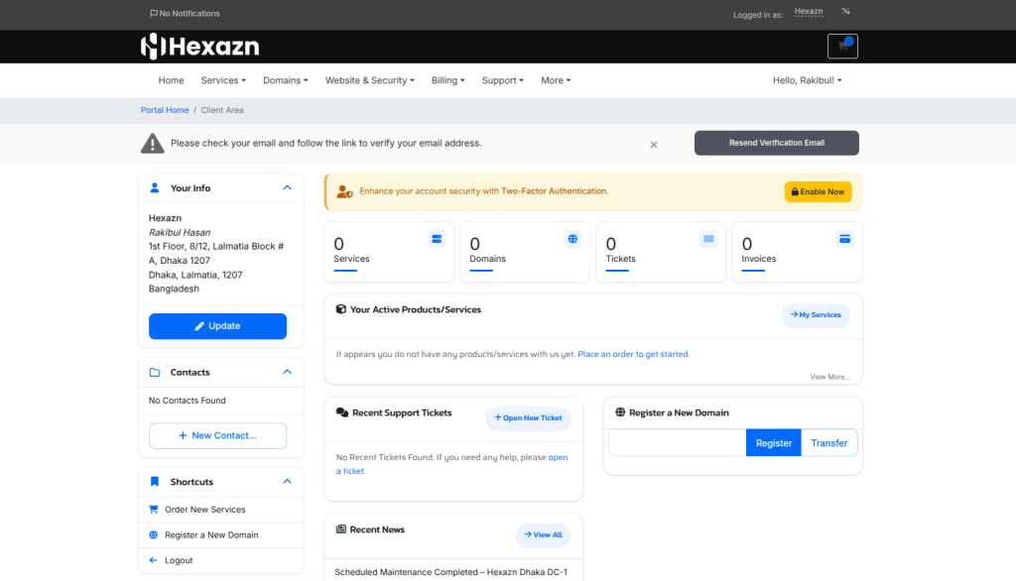Click Open New Ticket button
1016x581 pixels.
click(528, 418)
